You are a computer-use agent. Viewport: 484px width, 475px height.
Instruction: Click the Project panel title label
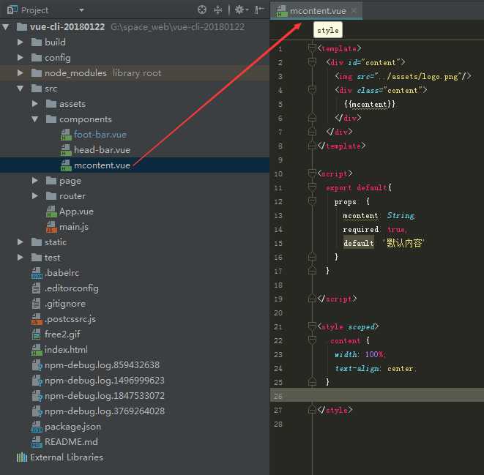pyautogui.click(x=34, y=10)
